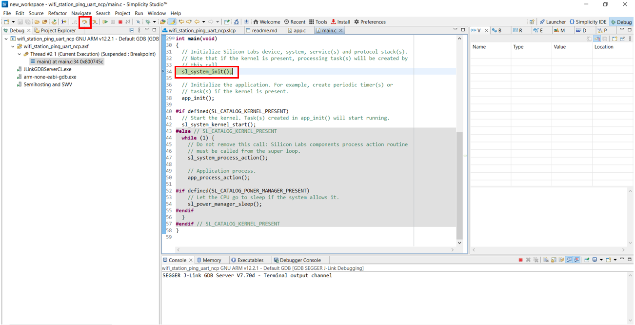The height and width of the screenshot is (325, 635).
Task: Collapse the Thread #2 tree node
Action: point(20,54)
